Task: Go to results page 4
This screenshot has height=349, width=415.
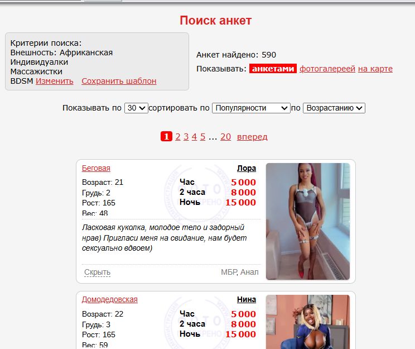Action: tap(194, 137)
